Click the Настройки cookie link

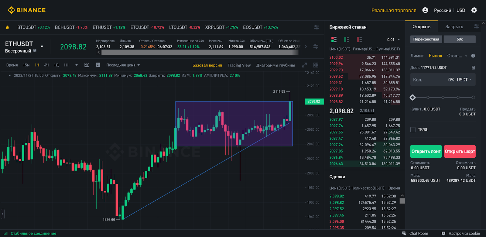coord(464,233)
